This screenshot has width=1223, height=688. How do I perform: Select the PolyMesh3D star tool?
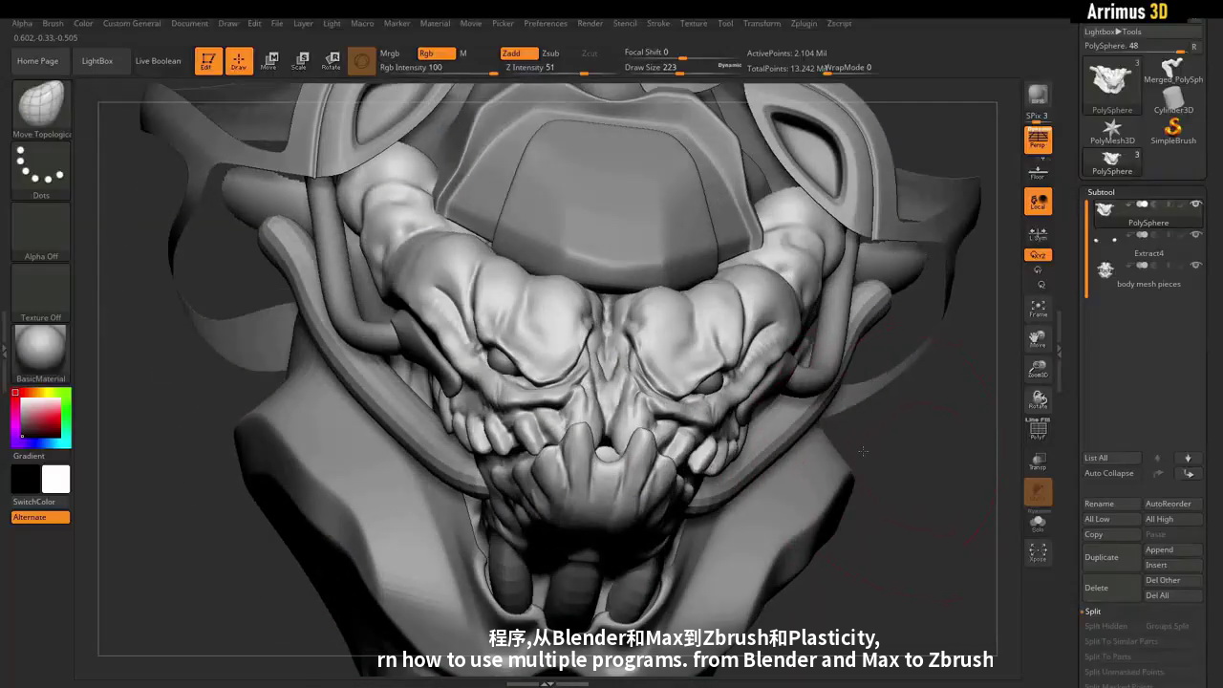pos(1112,131)
